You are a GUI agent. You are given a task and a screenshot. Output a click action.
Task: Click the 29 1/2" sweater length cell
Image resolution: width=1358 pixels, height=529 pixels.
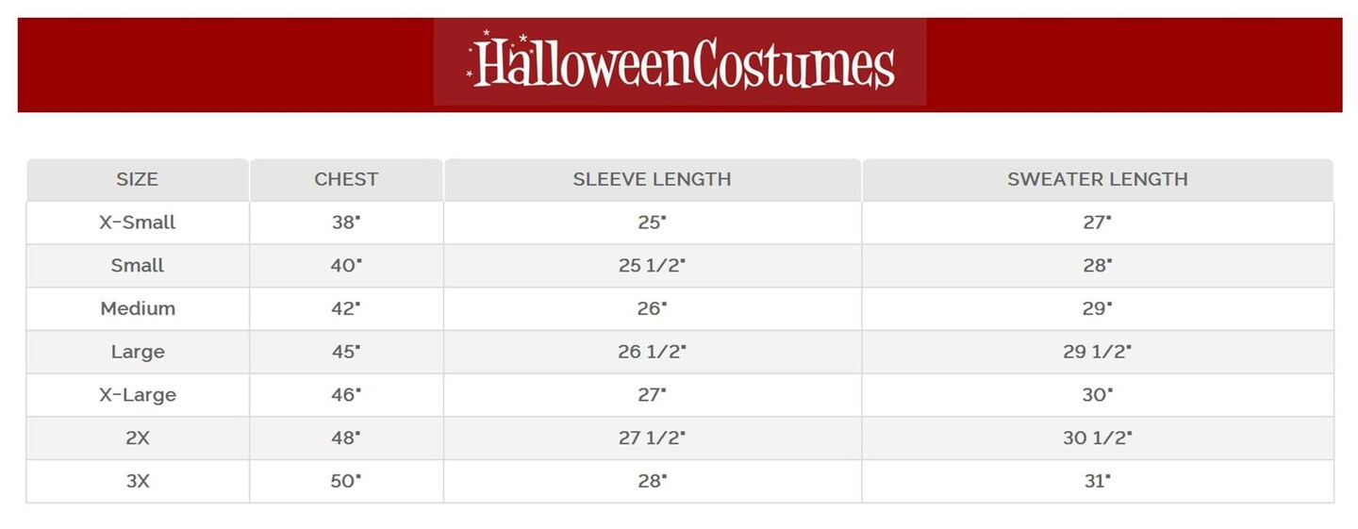click(1097, 352)
